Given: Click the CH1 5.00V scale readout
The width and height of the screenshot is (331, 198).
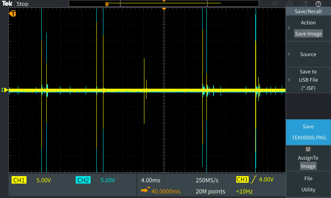Looking at the screenshot, I should [x=44, y=180].
